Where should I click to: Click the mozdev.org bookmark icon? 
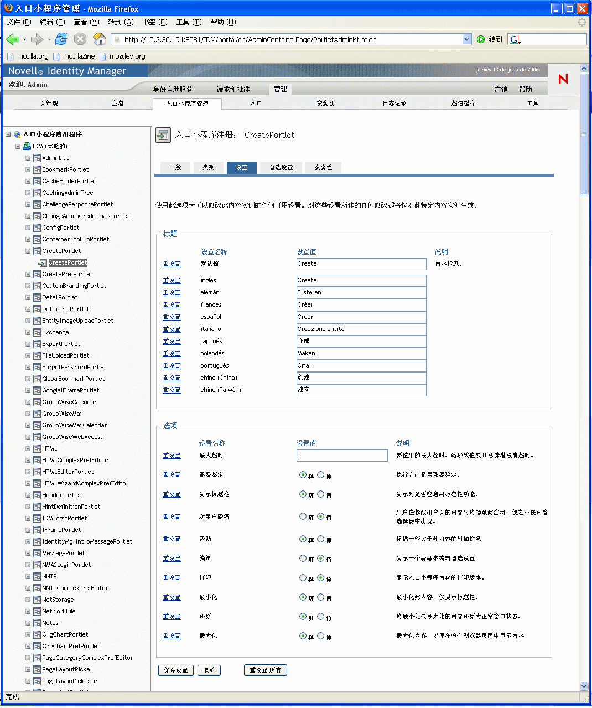tap(103, 56)
